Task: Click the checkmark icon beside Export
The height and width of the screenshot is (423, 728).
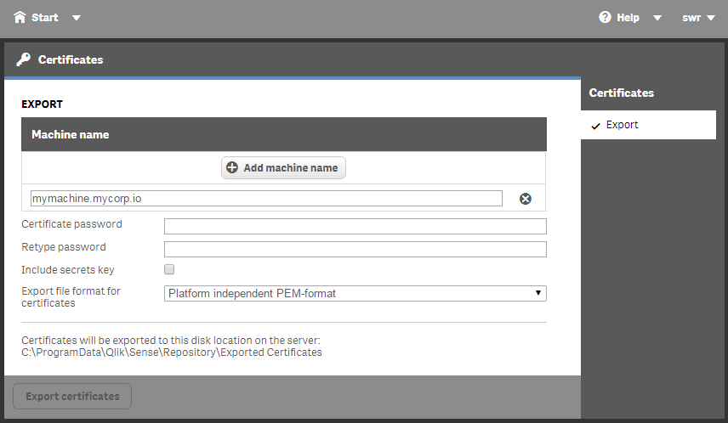Action: 595,126
